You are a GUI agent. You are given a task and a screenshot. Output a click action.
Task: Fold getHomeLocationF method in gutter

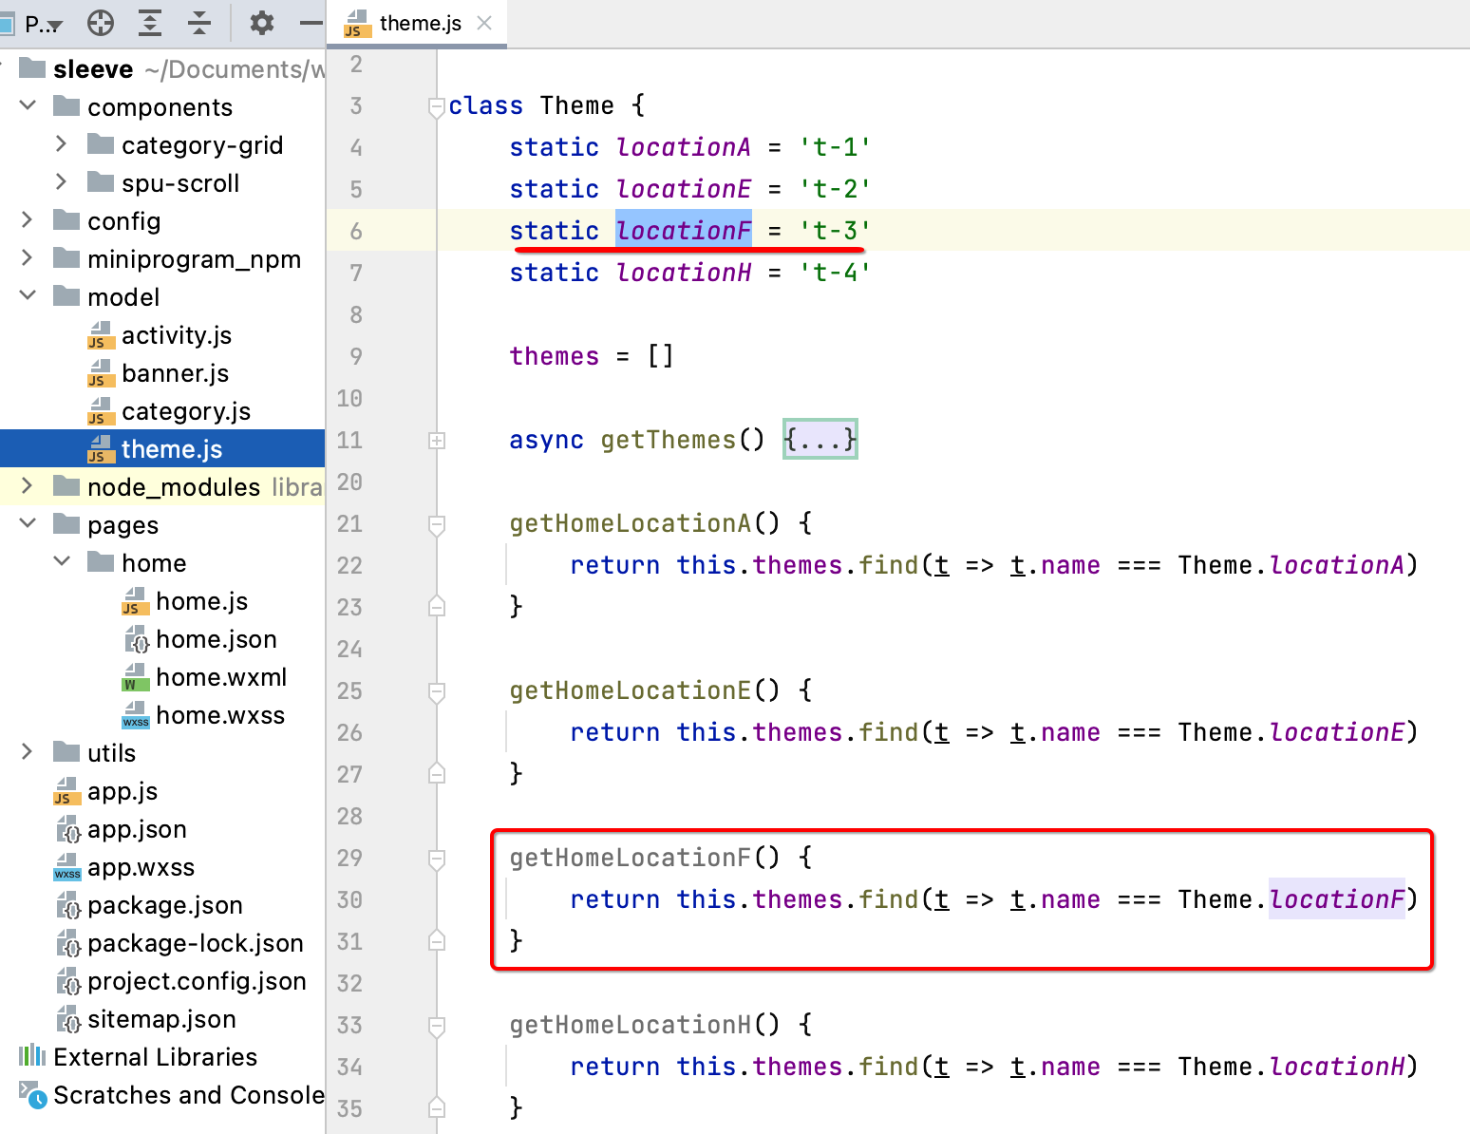click(x=437, y=859)
